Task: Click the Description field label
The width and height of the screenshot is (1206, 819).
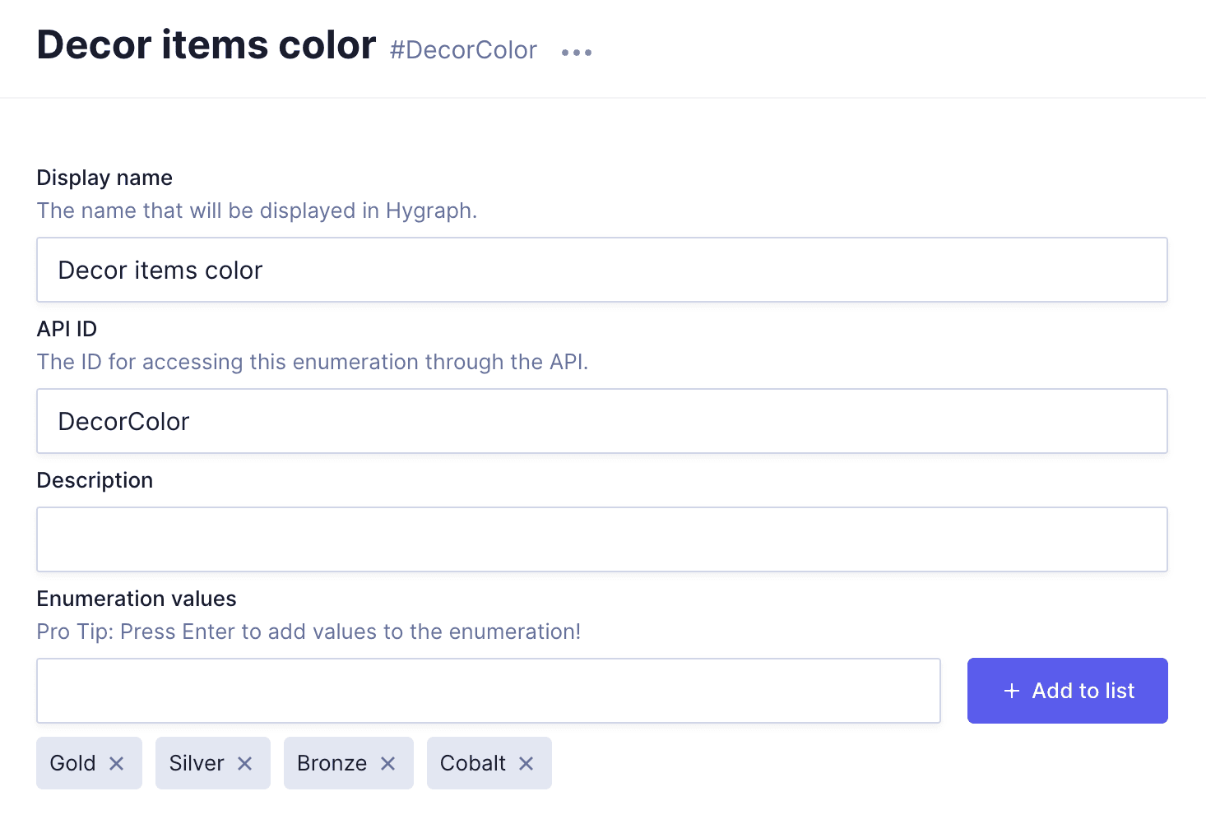Action: click(95, 480)
